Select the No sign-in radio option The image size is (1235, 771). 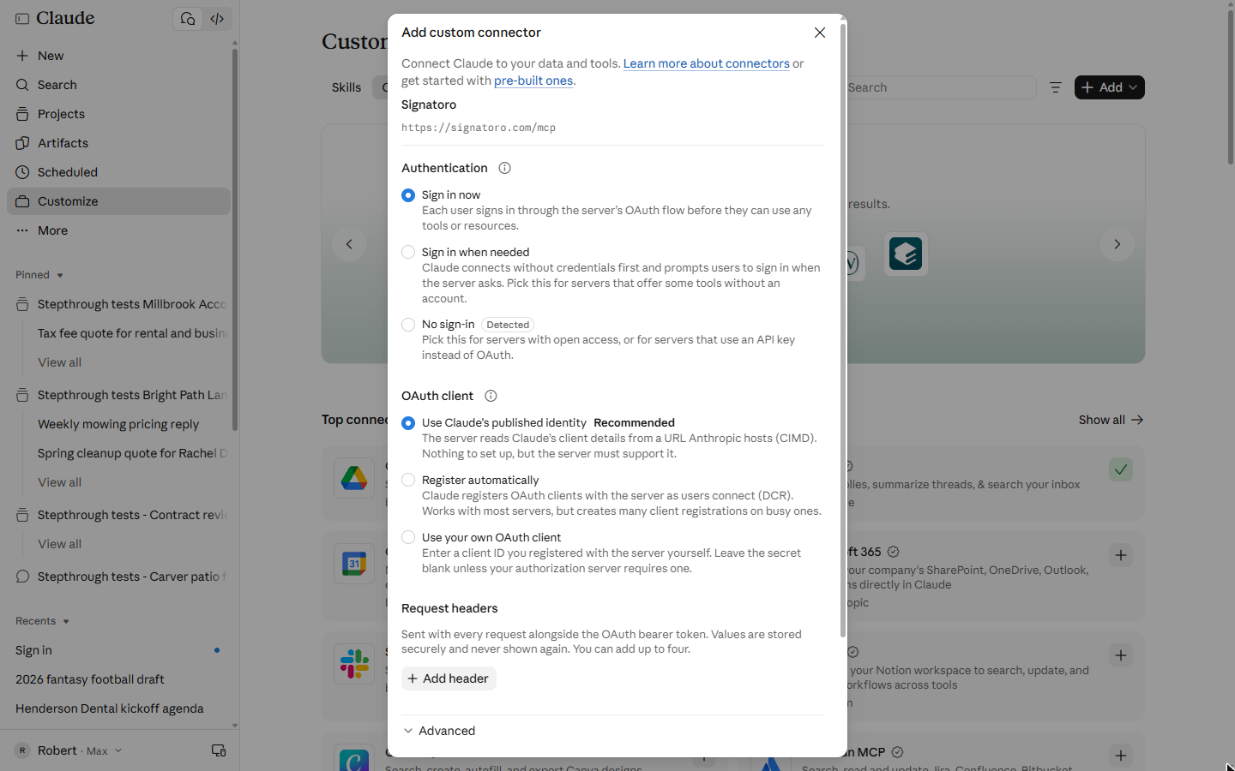pyautogui.click(x=408, y=325)
